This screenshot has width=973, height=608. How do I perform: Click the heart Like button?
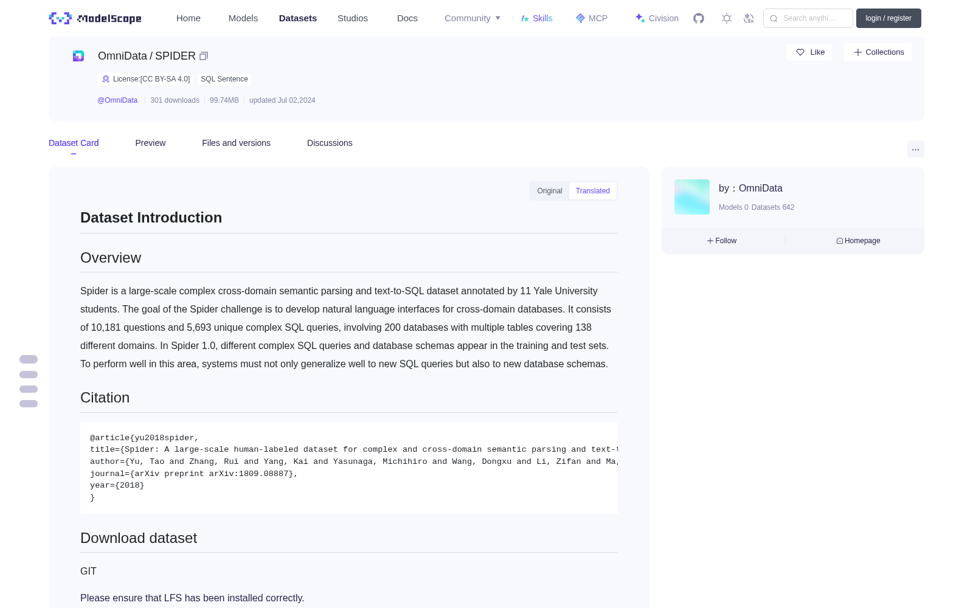(809, 52)
